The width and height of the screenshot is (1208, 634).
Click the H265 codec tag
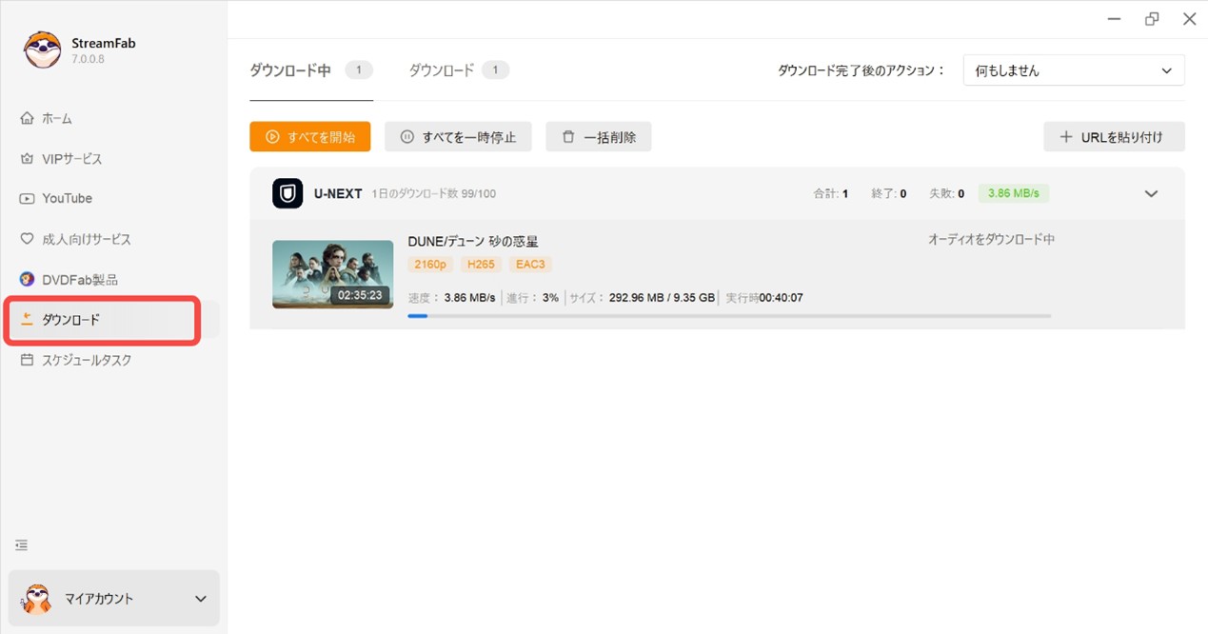(481, 264)
